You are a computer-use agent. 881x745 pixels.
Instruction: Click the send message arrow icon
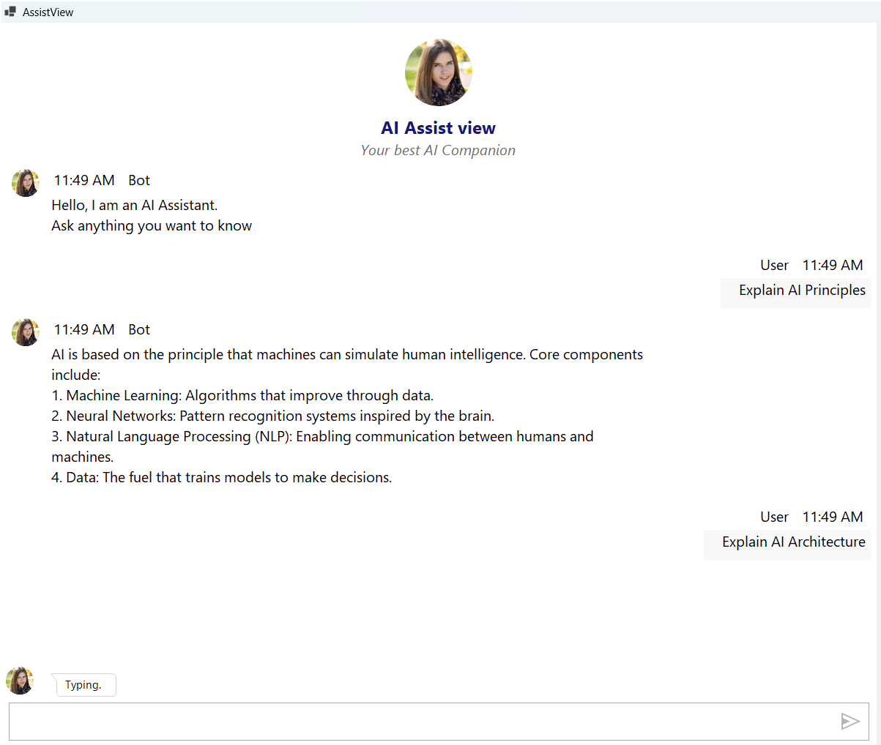[x=850, y=722]
